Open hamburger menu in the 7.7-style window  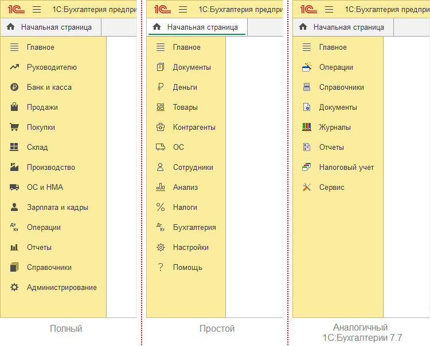[329, 10]
